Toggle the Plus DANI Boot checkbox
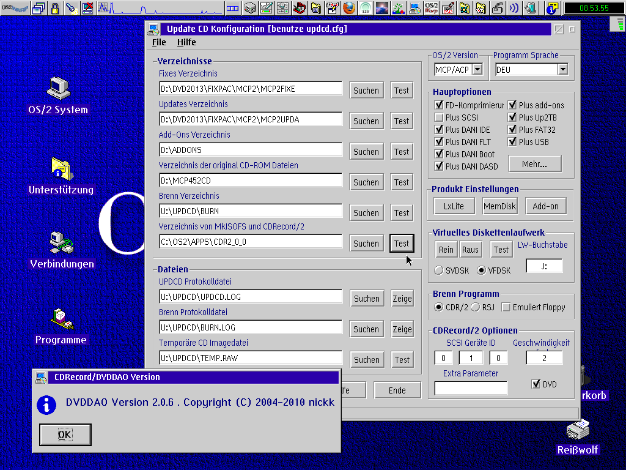The image size is (626, 470). point(439,154)
